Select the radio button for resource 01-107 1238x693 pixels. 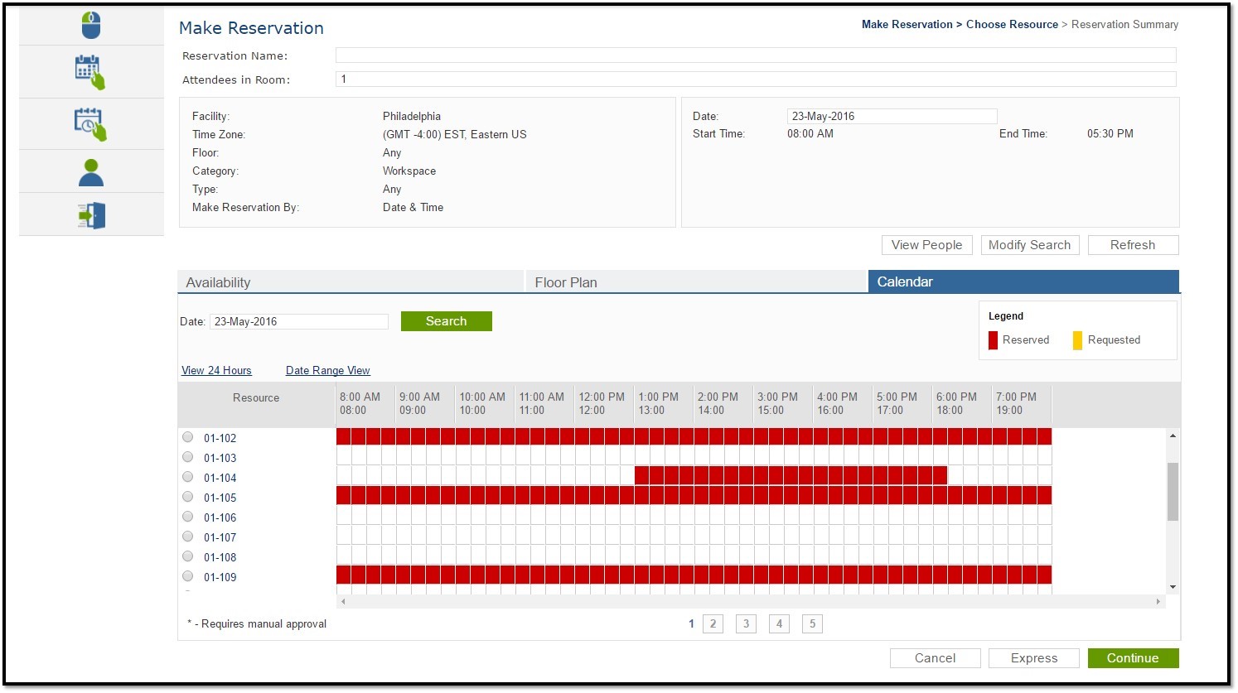[188, 537]
